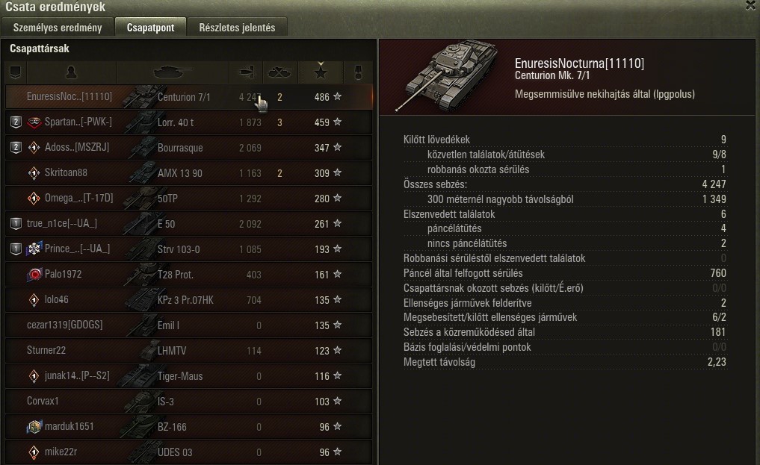
Task: Select EnuresisNoc Centurion 7/1 row
Action: tap(189, 97)
